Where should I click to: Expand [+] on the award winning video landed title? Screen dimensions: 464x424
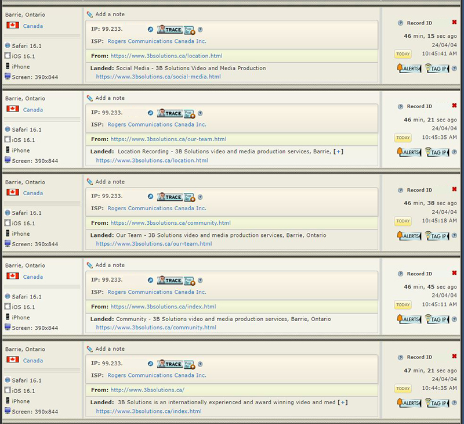click(343, 403)
